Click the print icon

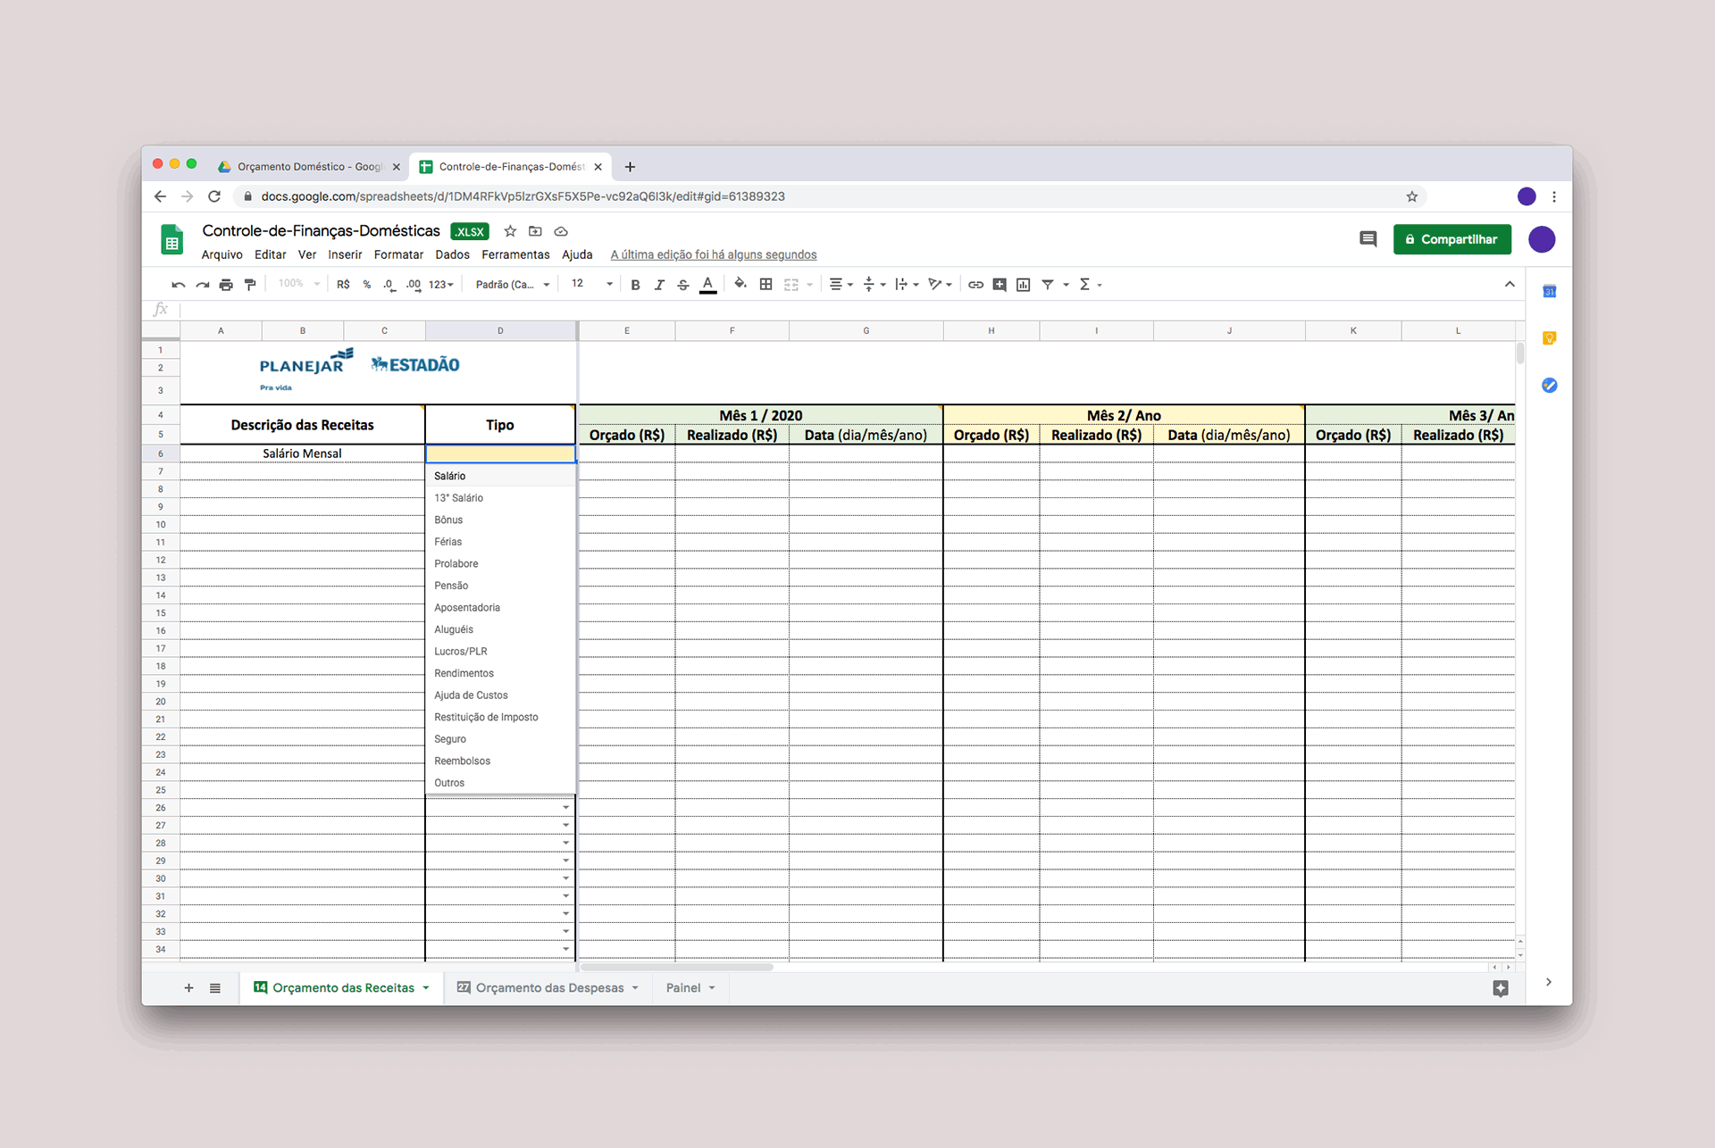point(226,285)
